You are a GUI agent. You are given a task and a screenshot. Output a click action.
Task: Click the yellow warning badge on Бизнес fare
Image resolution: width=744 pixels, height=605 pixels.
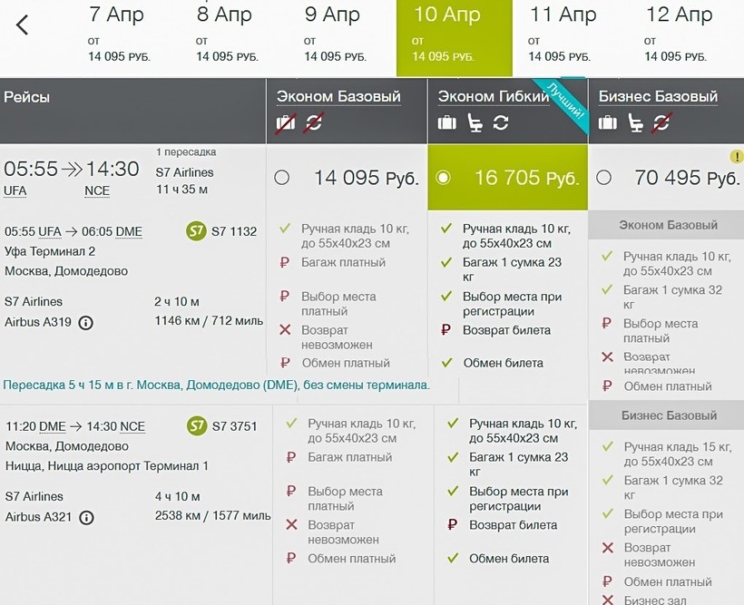pyautogui.click(x=737, y=156)
